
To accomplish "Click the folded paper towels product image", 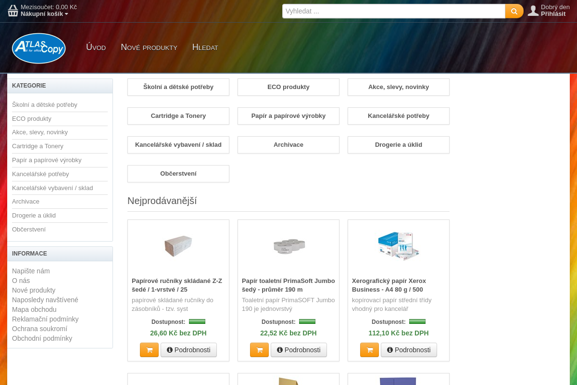I will 178,246.
